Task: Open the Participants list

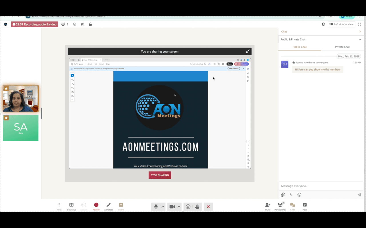Action: click(x=280, y=205)
